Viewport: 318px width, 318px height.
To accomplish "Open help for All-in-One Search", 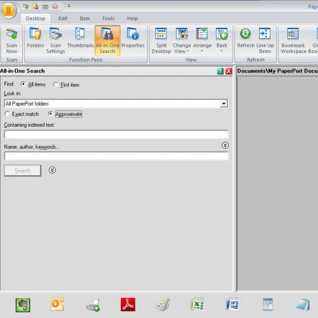I will click(x=220, y=71).
